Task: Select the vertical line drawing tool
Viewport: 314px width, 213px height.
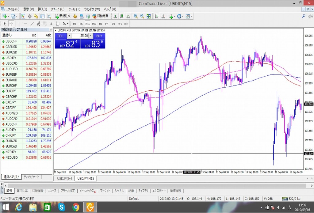Action: click(19, 24)
